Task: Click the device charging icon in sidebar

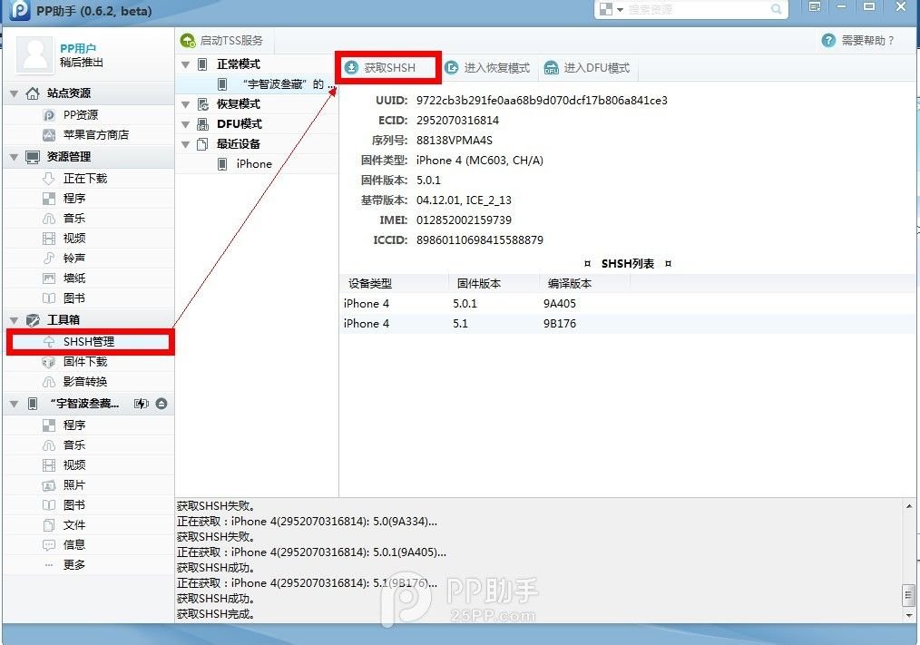Action: 142,404
